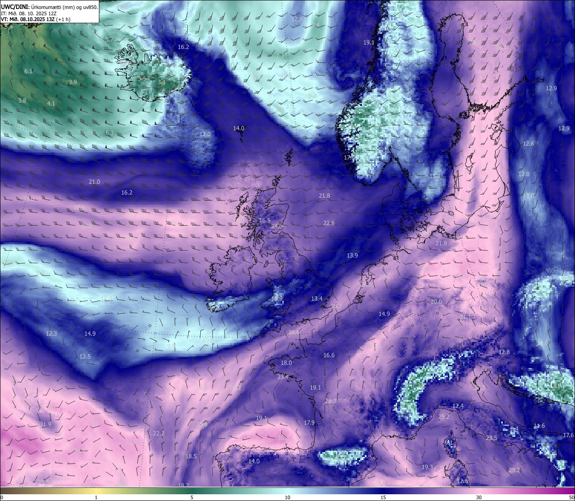The image size is (575, 501).
Task: Click the 1 label on color scale
Action: pyautogui.click(x=96, y=497)
